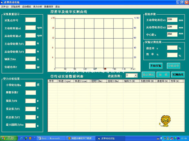Switch to 皮带传动实验 taskbar button
The width and height of the screenshot is (189, 141).
(x=110, y=138)
